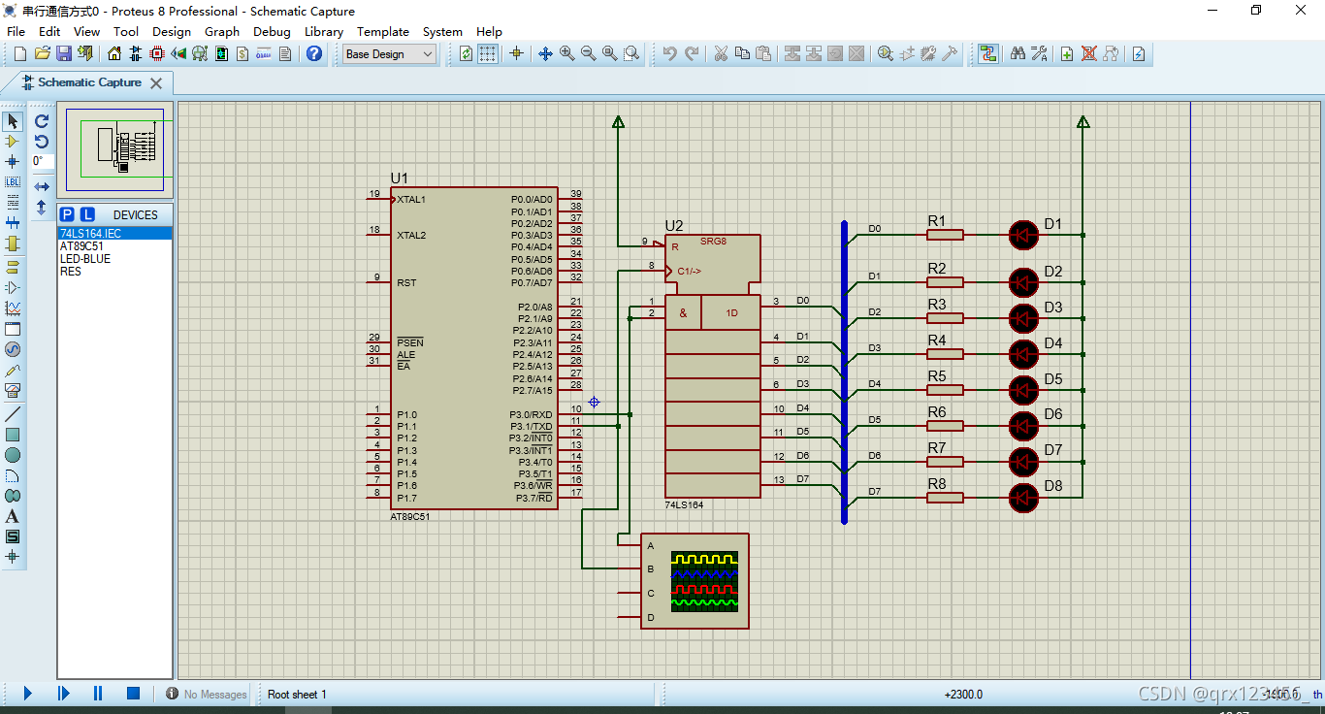Select the 2D Graphics Arc tool

pyautogui.click(x=13, y=475)
